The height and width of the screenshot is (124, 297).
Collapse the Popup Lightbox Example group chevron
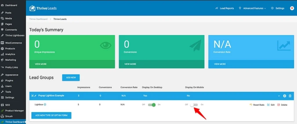pos(279,96)
